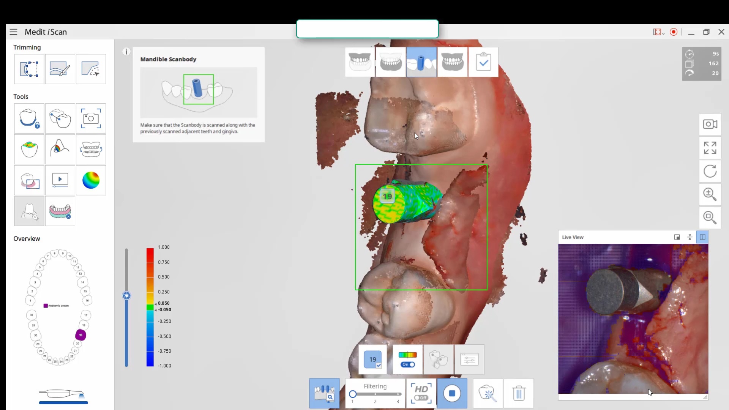Image resolution: width=729 pixels, height=410 pixels.
Task: Open the occlusion analysis tool
Action: (91, 149)
